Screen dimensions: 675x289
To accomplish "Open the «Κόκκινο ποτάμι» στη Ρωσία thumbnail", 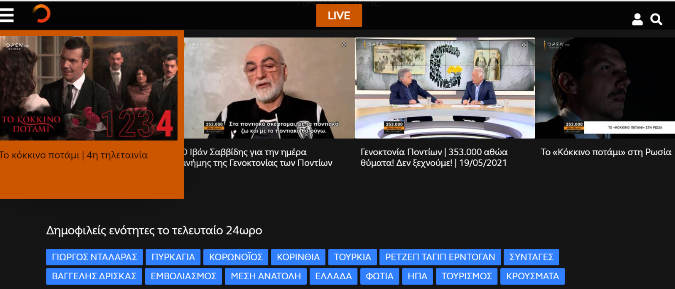I will coord(605,88).
